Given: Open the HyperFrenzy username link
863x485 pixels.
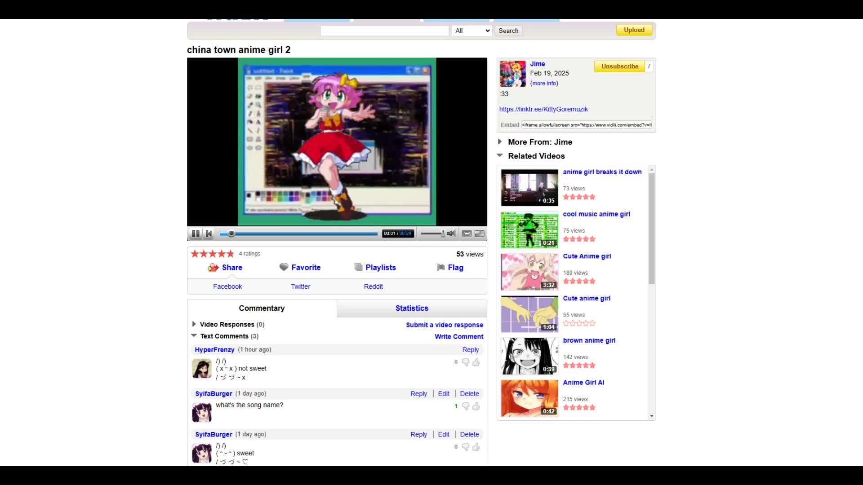Looking at the screenshot, I should coord(214,350).
